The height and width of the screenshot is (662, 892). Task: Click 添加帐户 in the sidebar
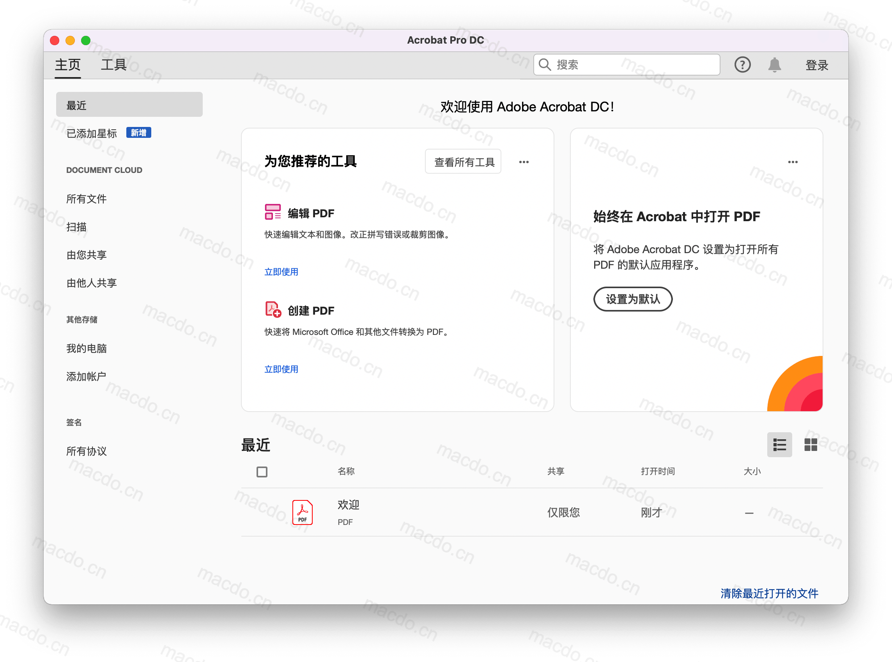(x=86, y=376)
